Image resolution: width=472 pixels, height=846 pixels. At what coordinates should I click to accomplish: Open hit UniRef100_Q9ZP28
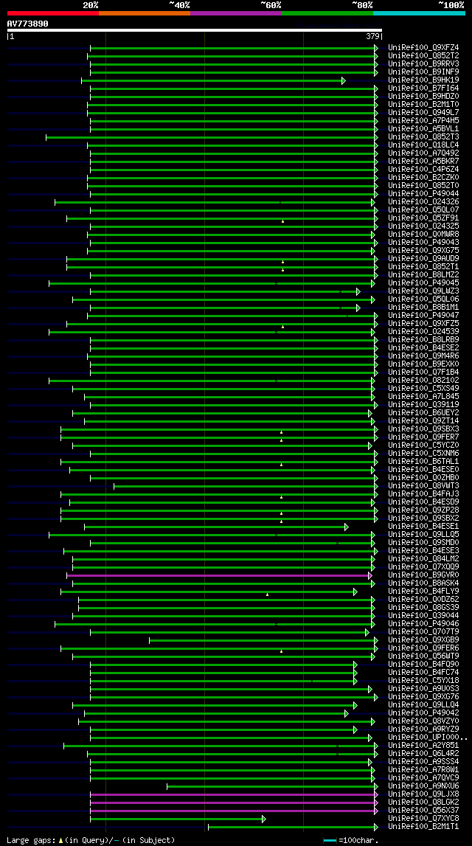click(423, 510)
